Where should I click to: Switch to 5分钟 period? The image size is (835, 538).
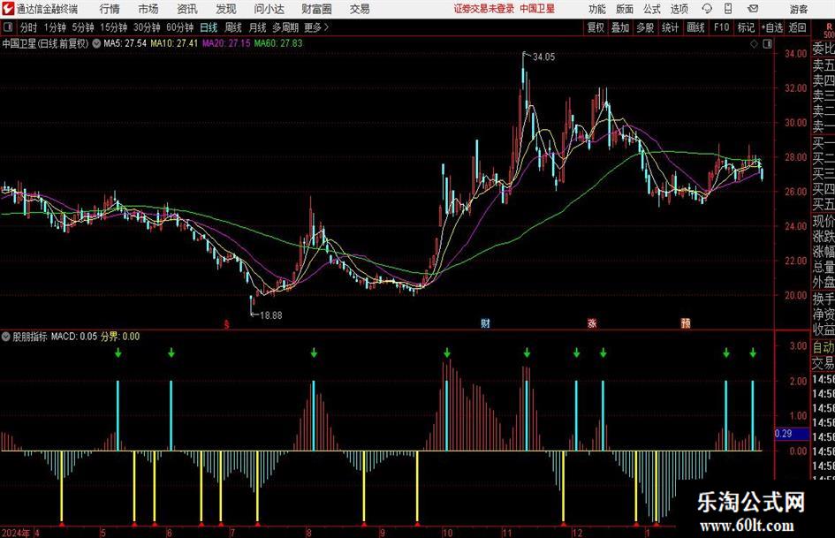click(83, 27)
